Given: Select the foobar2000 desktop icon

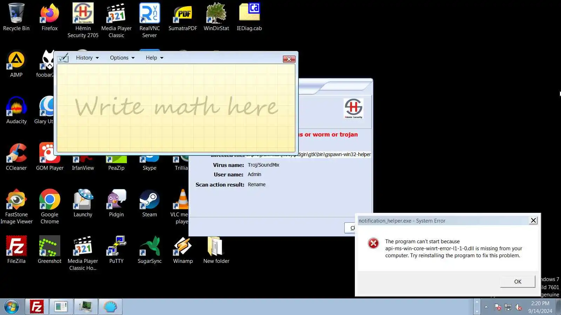Looking at the screenshot, I should pyautogui.click(x=46, y=64).
